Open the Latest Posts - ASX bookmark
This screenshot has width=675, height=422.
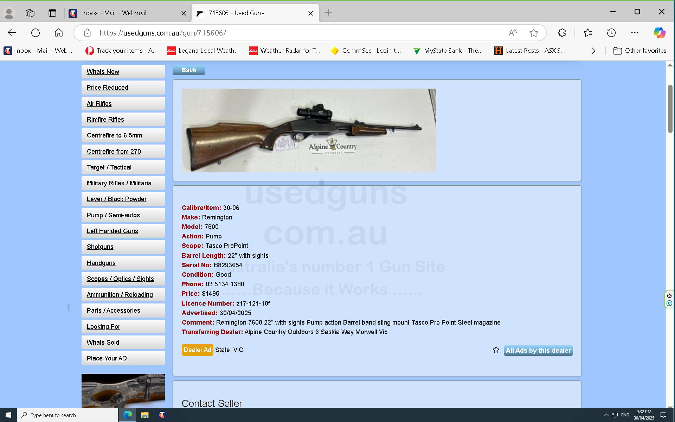[x=530, y=51]
